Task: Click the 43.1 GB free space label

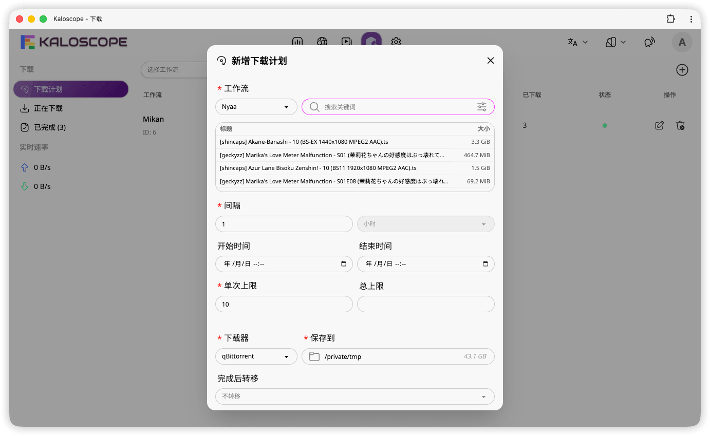Action: pos(475,356)
